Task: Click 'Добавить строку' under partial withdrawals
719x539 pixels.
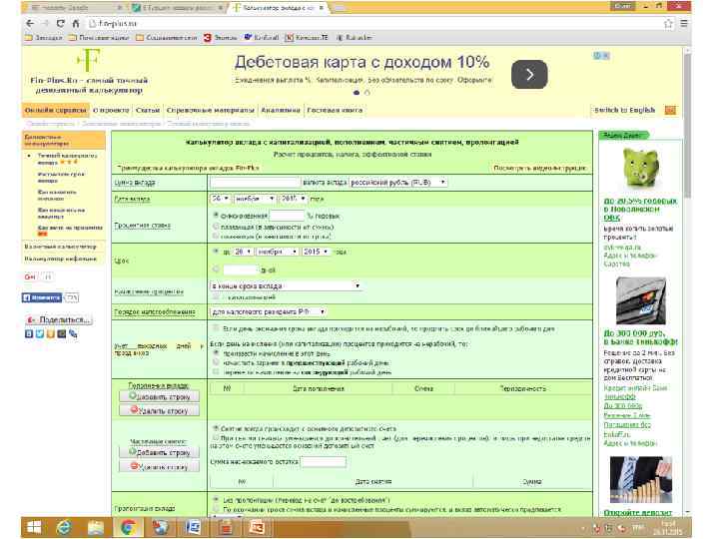Action: 159,452
